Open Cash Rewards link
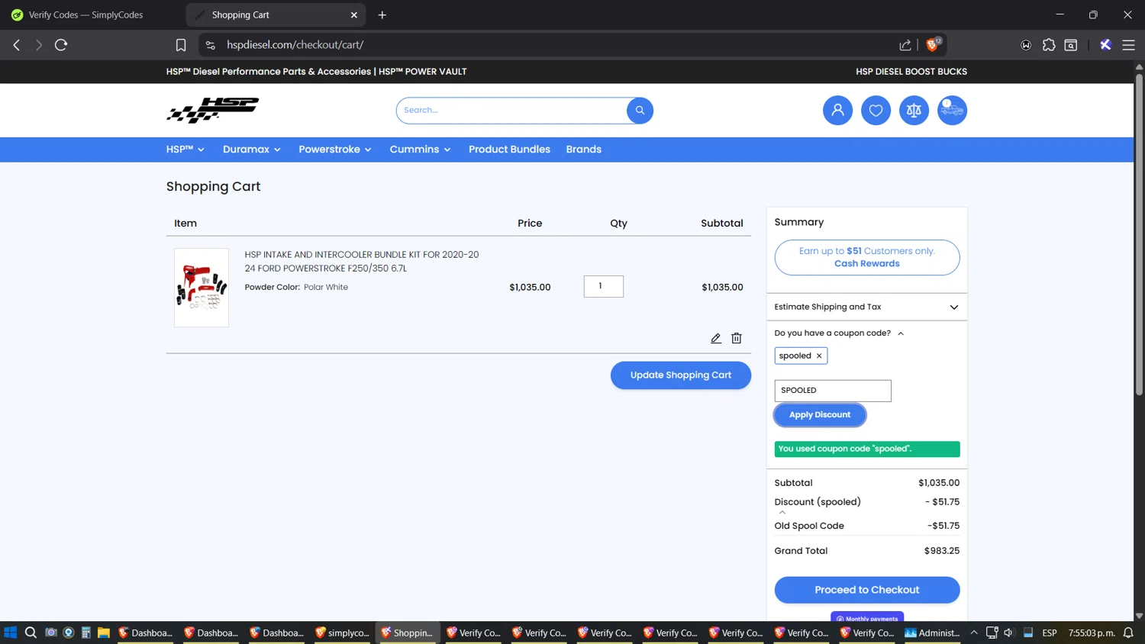1145x644 pixels. point(867,264)
